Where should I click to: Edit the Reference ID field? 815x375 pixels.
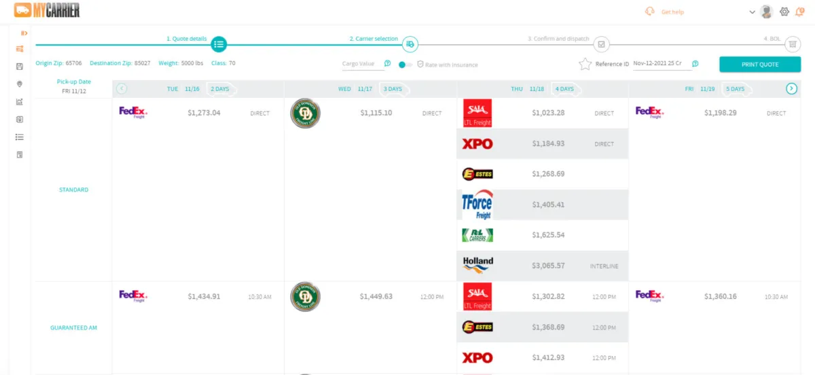coord(662,64)
